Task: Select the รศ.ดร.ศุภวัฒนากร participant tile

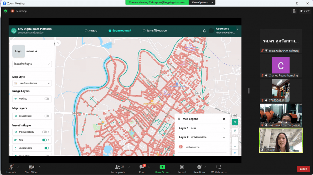Action: (x=281, y=41)
